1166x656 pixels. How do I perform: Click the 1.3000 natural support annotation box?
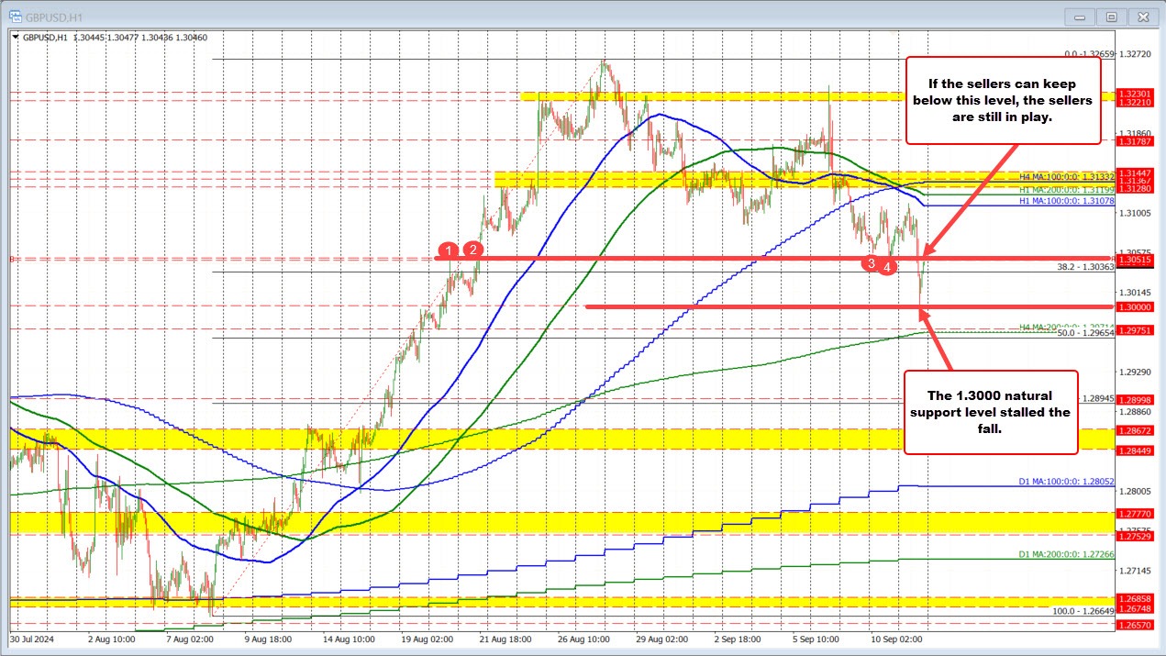tap(991, 413)
